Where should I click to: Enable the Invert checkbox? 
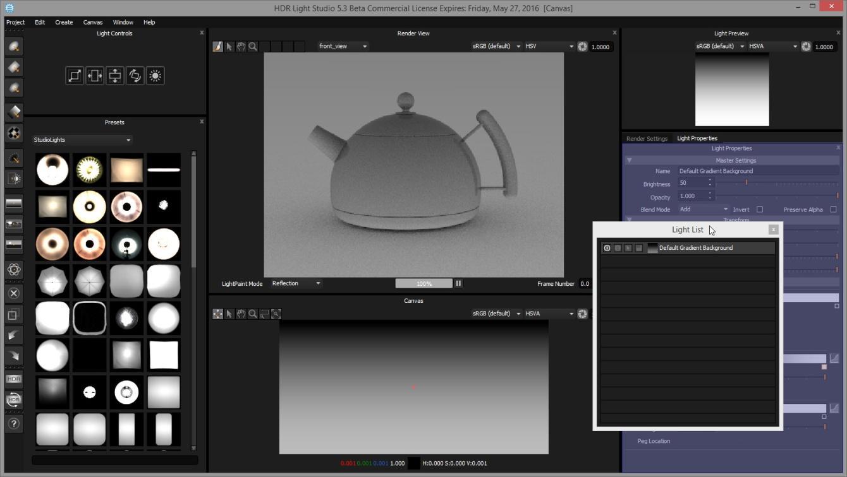(760, 209)
